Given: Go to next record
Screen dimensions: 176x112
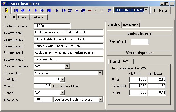Looking at the screenshot, I should (36, 10).
